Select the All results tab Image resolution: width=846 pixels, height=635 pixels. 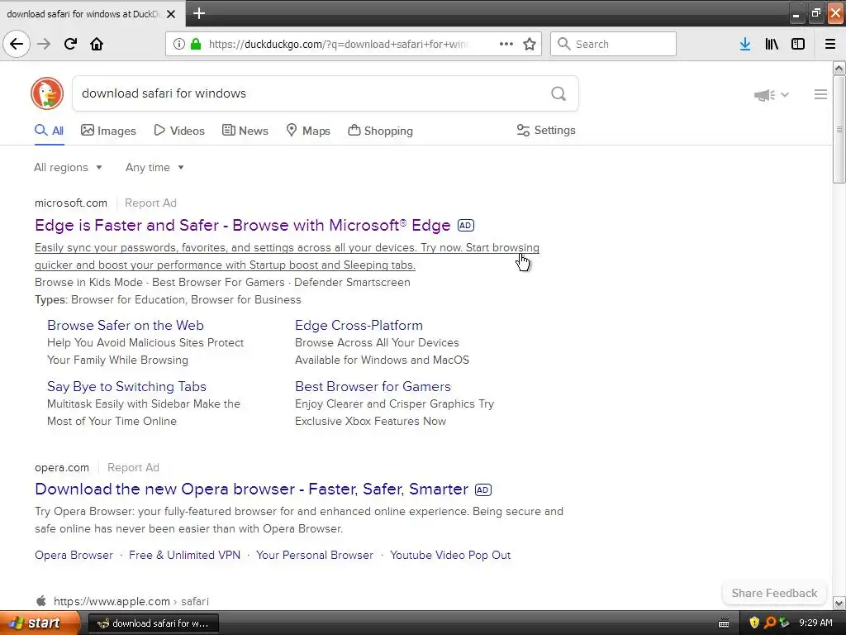pyautogui.click(x=49, y=131)
